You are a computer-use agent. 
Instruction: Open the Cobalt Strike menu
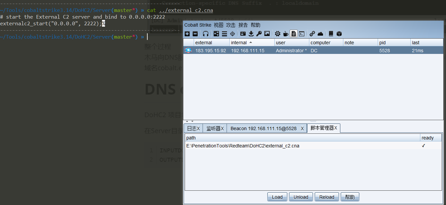(198, 25)
